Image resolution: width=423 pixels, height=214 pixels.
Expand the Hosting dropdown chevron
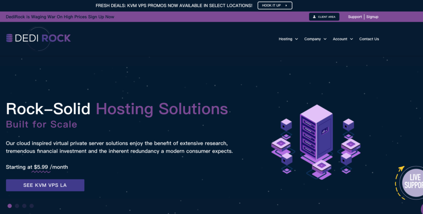(297, 39)
